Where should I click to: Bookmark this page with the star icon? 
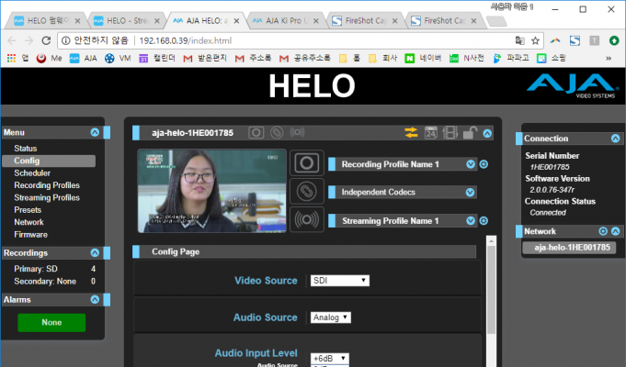535,40
